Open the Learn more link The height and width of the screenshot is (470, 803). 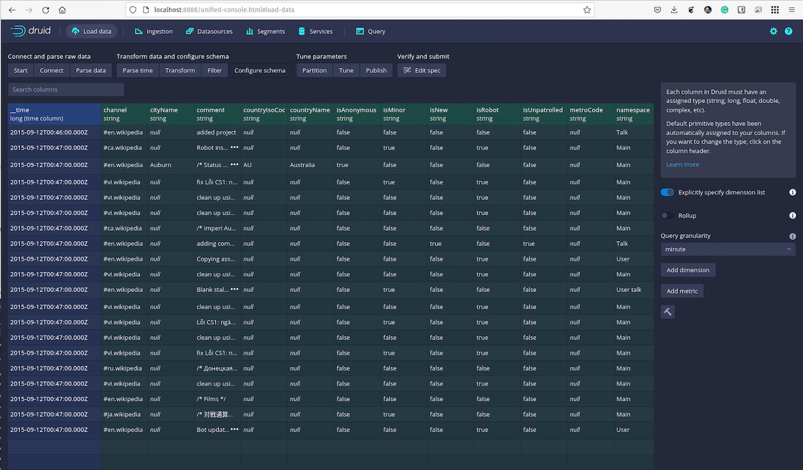(x=682, y=164)
